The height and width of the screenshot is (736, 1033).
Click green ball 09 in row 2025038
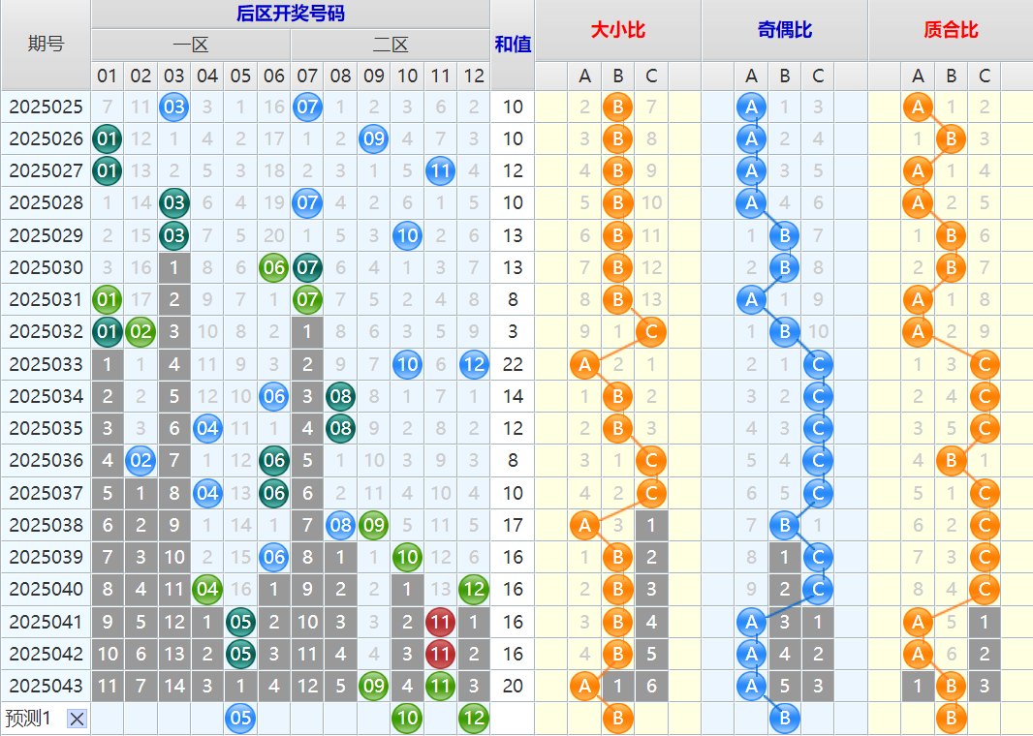click(373, 525)
